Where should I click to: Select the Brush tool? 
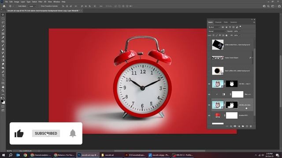3,45
